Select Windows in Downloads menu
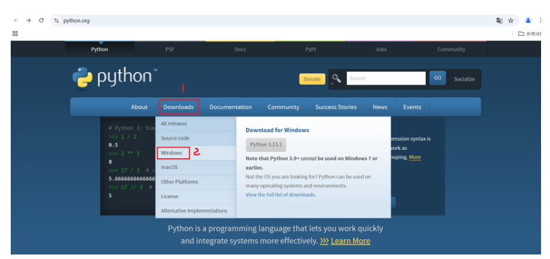This screenshot has width=550, height=259. [x=196, y=153]
